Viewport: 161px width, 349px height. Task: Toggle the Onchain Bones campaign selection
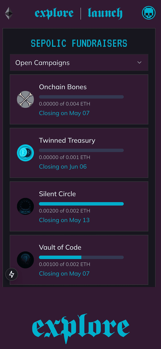click(79, 99)
